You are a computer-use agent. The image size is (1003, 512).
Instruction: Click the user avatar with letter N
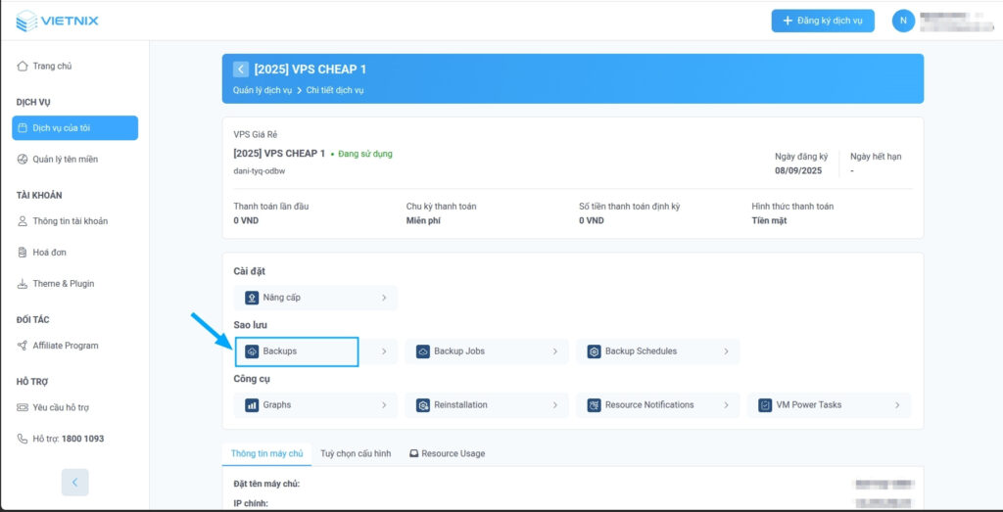pyautogui.click(x=903, y=21)
